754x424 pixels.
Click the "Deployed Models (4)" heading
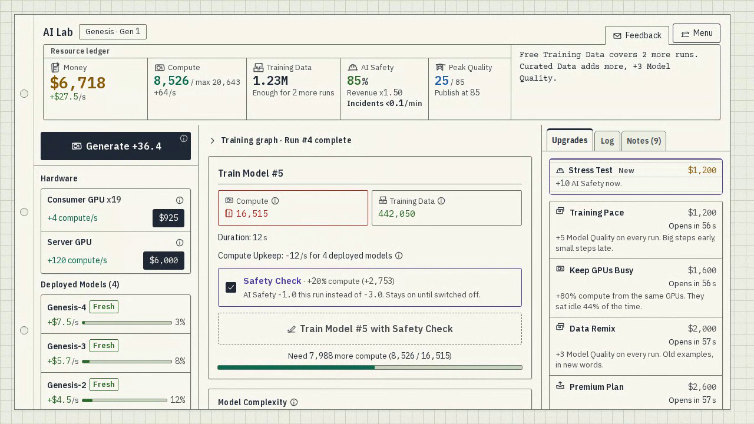(x=80, y=284)
